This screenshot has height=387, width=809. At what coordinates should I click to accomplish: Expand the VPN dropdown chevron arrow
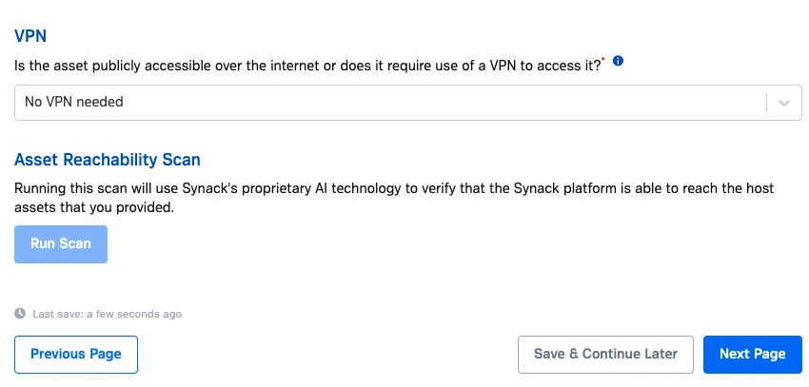pos(784,102)
